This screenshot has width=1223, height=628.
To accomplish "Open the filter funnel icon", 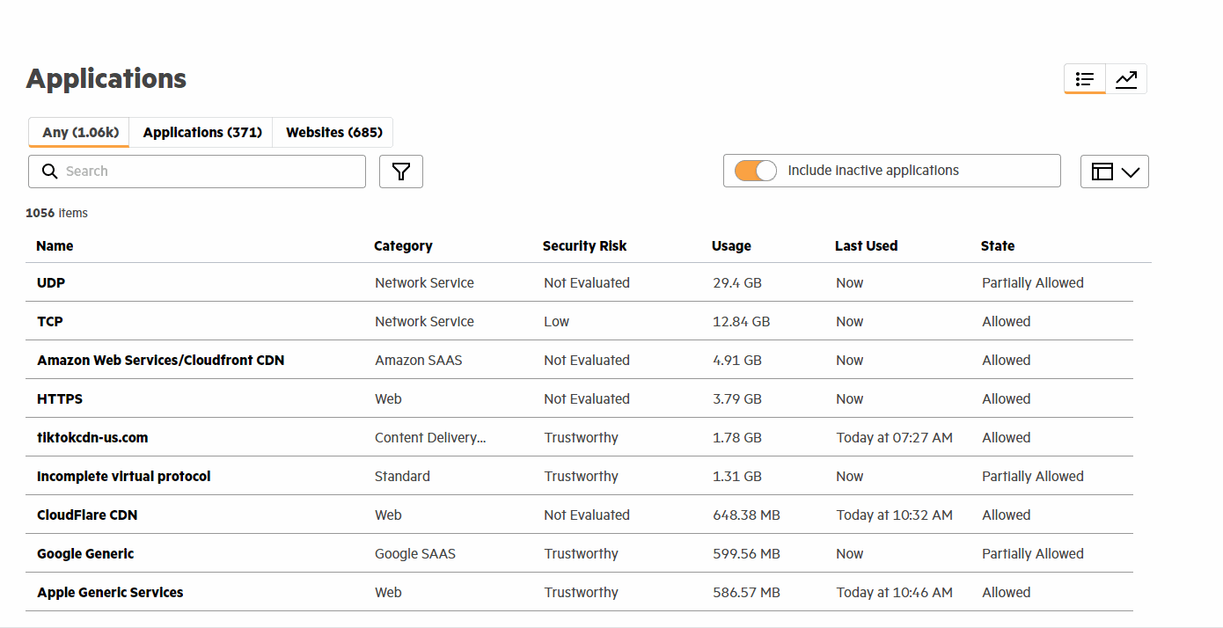I will point(401,172).
